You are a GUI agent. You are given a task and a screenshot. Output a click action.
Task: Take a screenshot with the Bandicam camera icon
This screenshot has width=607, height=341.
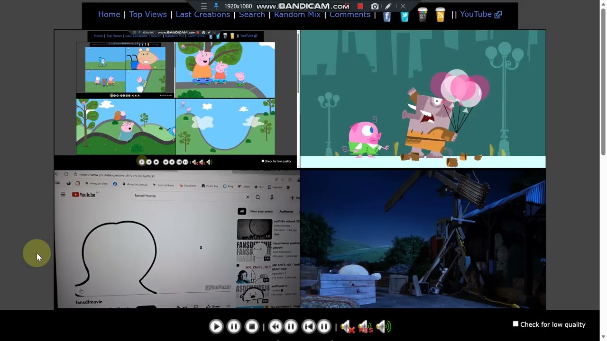tap(375, 6)
